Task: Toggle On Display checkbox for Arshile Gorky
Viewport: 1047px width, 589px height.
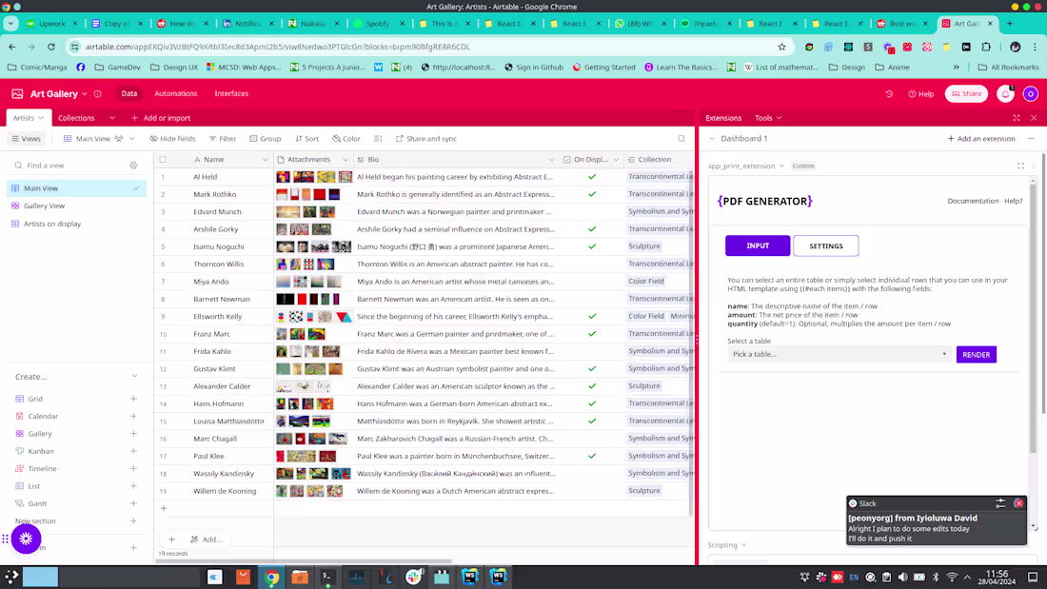Action: tap(592, 229)
